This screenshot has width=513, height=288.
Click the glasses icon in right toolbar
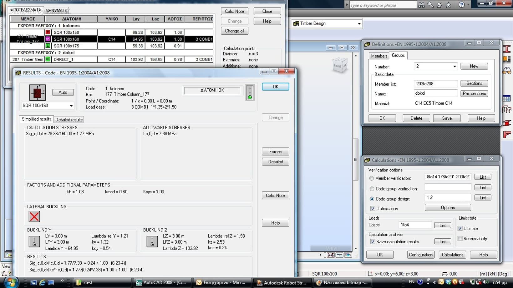click(507, 71)
